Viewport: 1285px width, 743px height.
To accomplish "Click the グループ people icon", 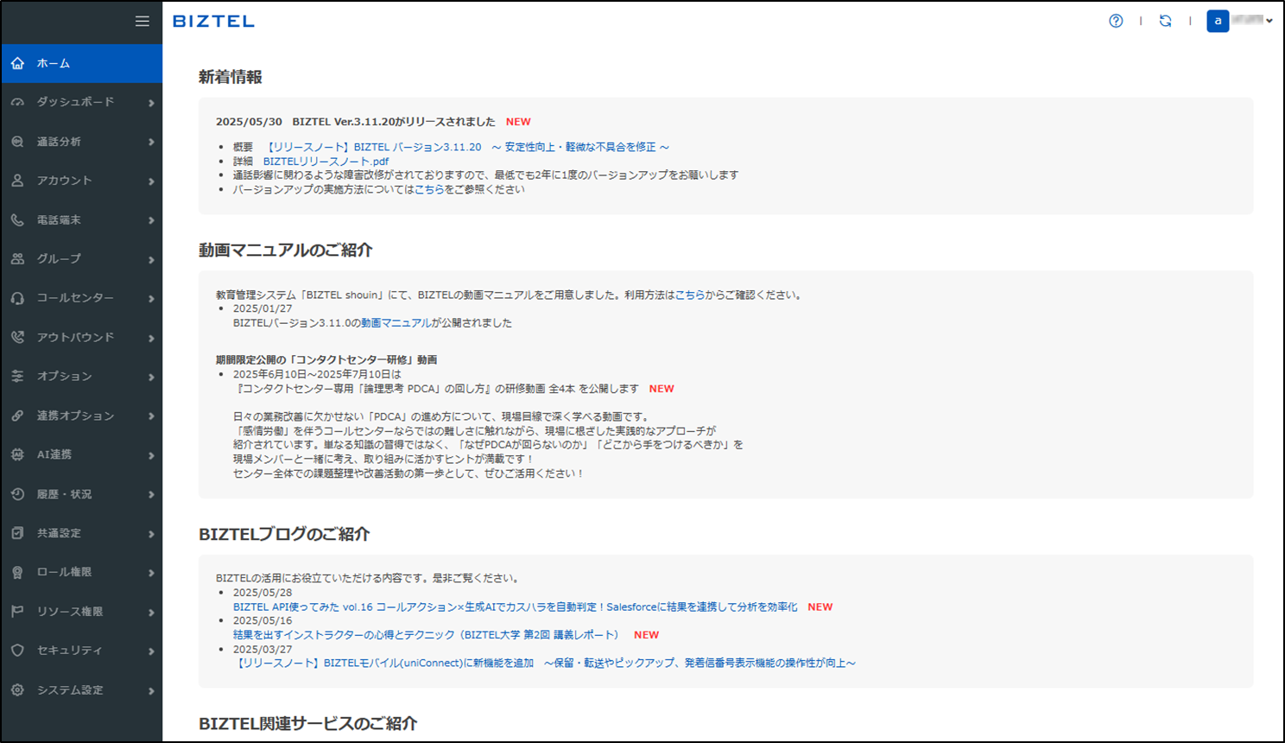I will tap(17, 258).
